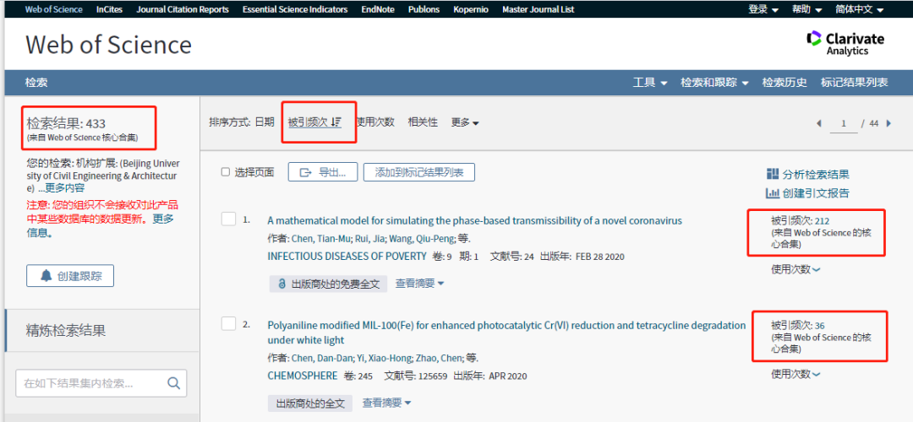Expand 查看摘要 for the coronavirus paper
The image size is (913, 422).
(x=420, y=284)
